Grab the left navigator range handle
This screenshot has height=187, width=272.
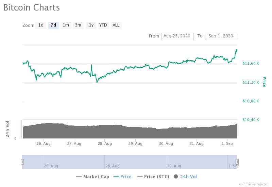click(x=22, y=162)
